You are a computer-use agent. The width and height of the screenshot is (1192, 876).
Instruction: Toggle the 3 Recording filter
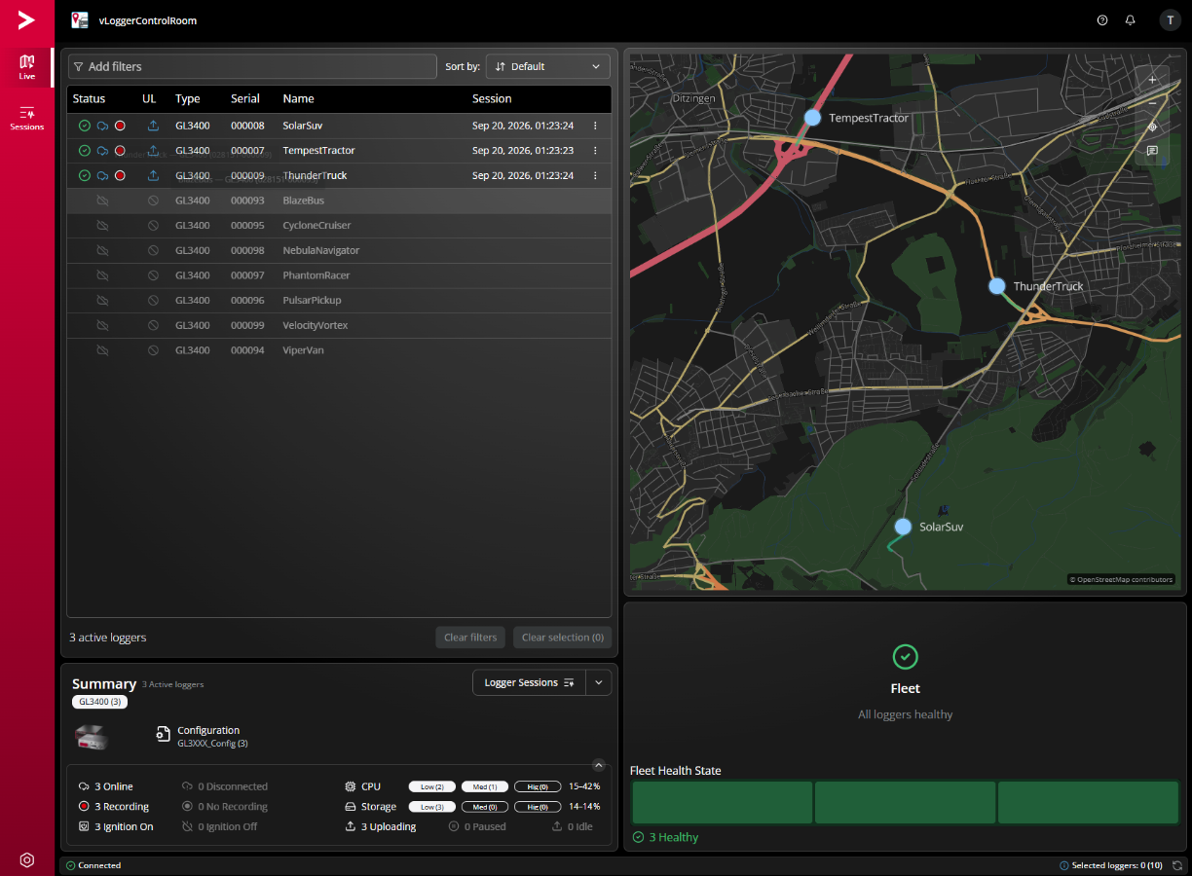(114, 807)
